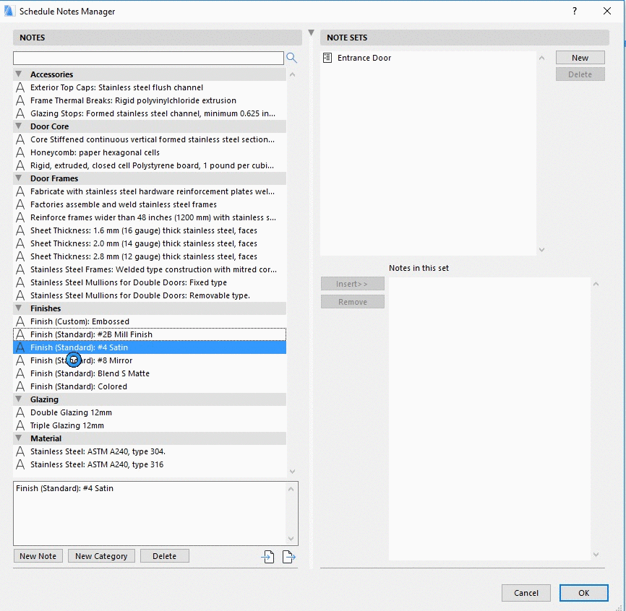Image resolution: width=626 pixels, height=611 pixels.
Task: Click the icon beside Finish (Custom): Embossed
Action: (20, 321)
